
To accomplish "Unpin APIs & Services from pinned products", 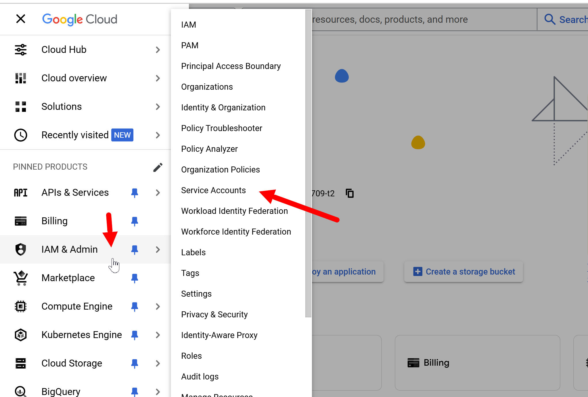I will 135,193.
